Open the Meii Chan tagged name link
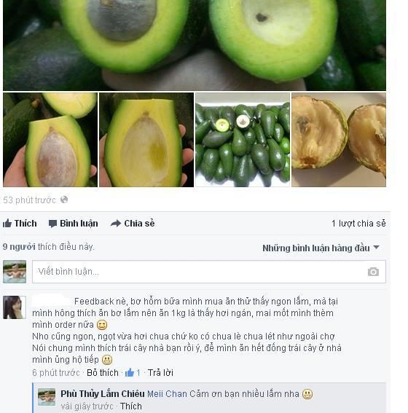The height and width of the screenshot is (413, 408). 167,394
